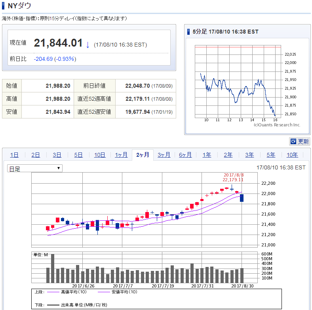This screenshot has width=312, height=310.
Task: Switch to the 3ヶ月 chart tab
Action: (x=164, y=155)
